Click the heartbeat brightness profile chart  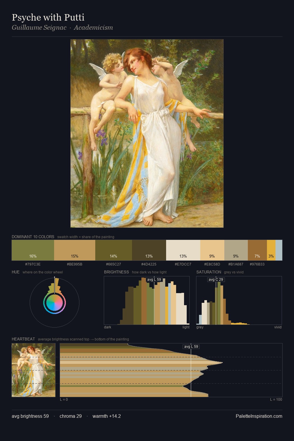pyautogui.click(x=171, y=370)
